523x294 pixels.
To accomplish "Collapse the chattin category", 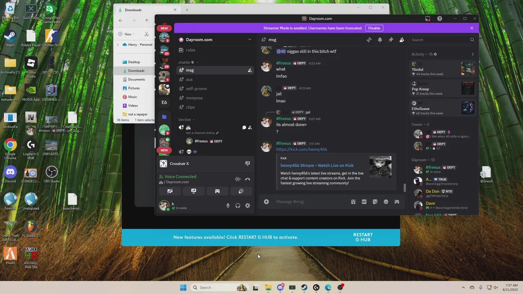I will (189, 62).
